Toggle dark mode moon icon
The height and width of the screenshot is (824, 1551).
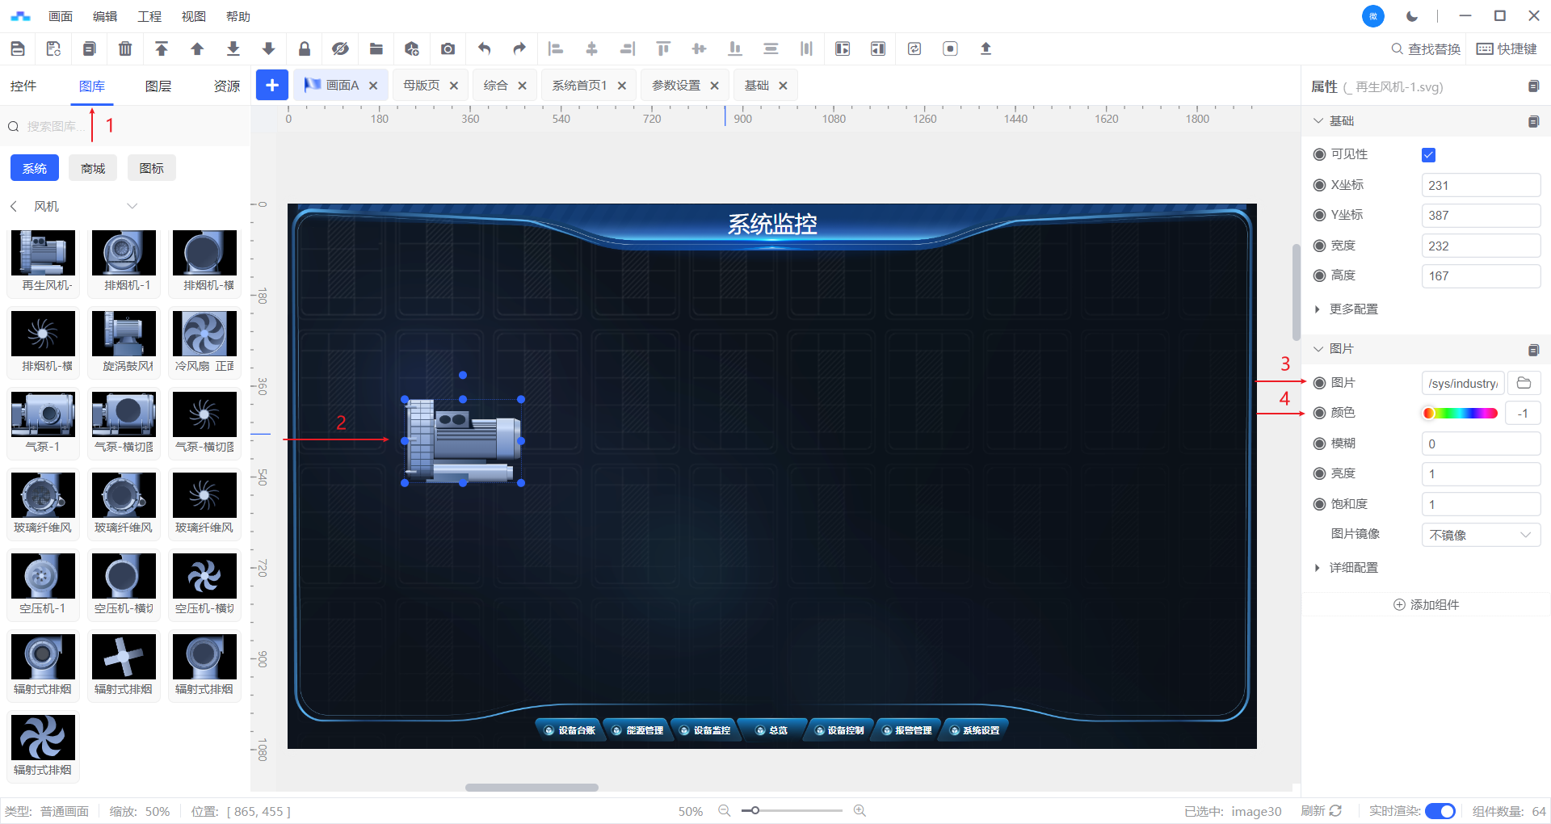[x=1412, y=16]
